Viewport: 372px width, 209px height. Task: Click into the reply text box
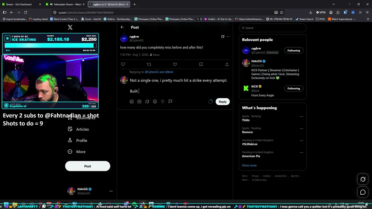click(179, 86)
